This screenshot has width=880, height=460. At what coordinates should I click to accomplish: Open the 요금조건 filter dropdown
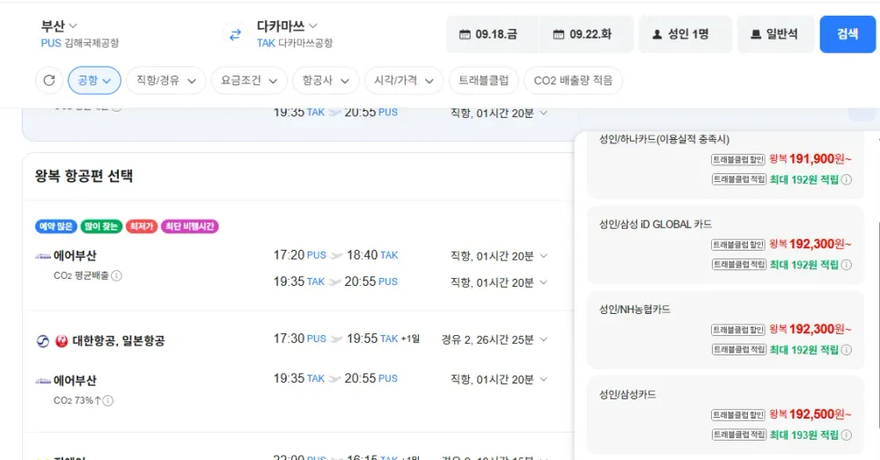pos(249,80)
